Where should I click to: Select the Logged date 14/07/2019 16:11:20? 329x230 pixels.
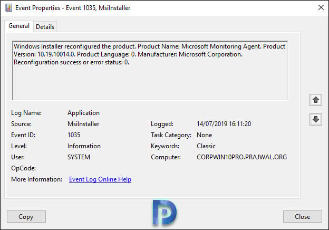coord(224,124)
